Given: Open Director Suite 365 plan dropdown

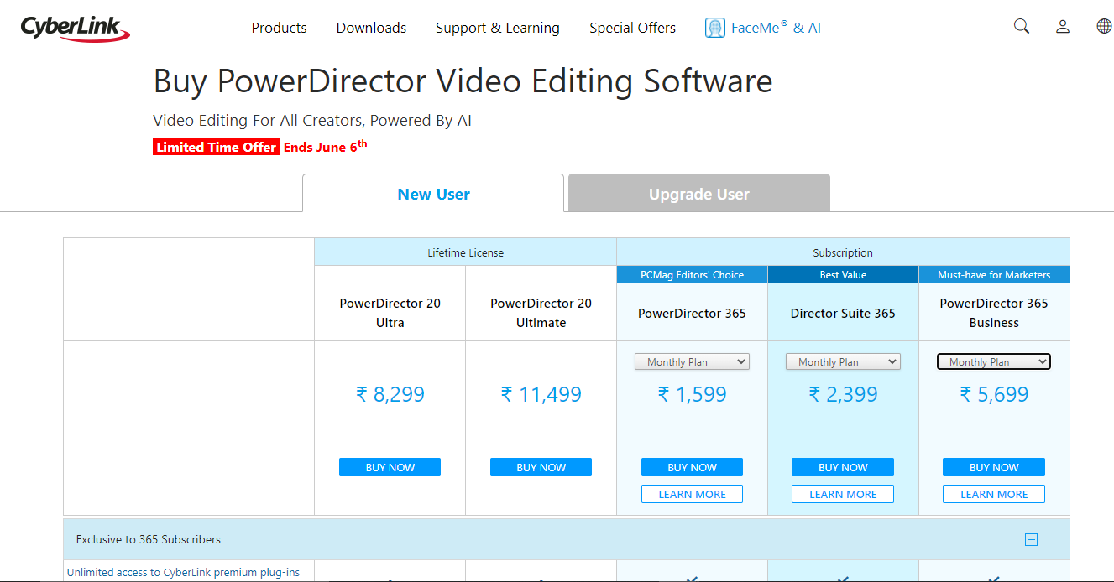Looking at the screenshot, I should pyautogui.click(x=843, y=361).
